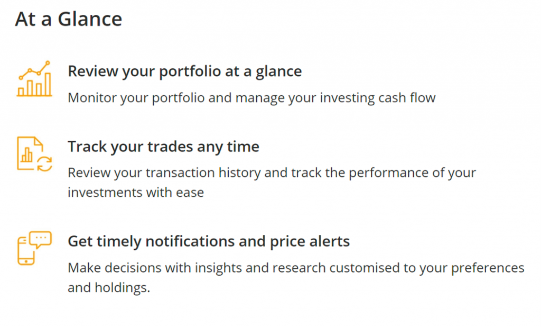Click the "Make decisions with insights" text line
The width and height of the screenshot is (541, 327).
296,268
